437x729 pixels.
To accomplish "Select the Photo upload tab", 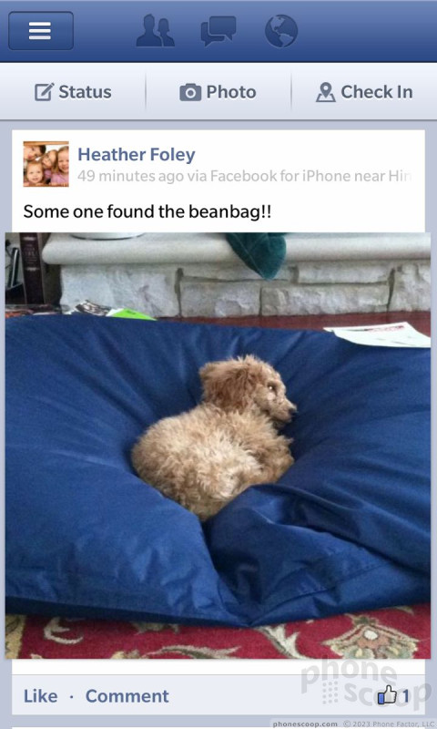I will tap(218, 92).
